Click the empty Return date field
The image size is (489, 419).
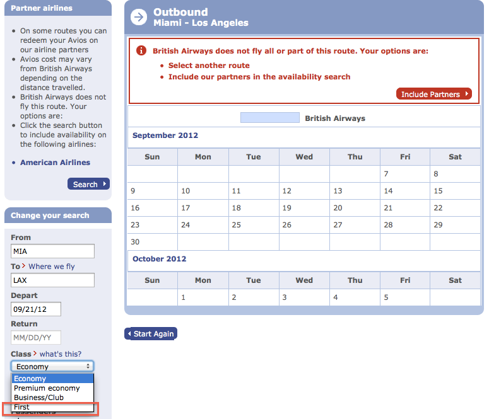(x=36, y=337)
